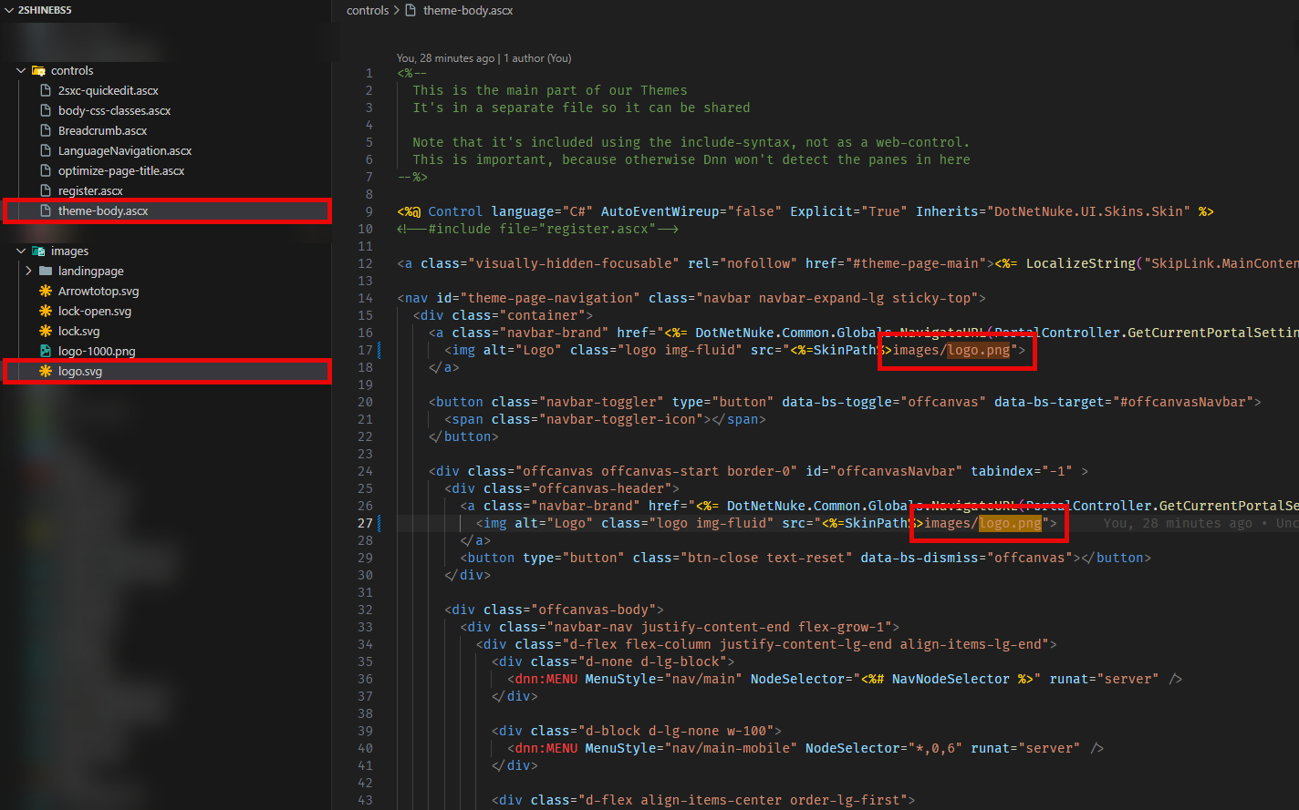Image resolution: width=1299 pixels, height=810 pixels.
Task: Click the '1 author (You)' CodeLens link
Action: [x=537, y=58]
